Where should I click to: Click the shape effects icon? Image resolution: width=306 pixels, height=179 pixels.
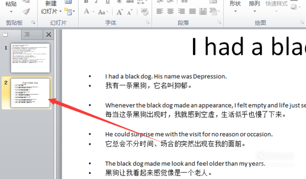coord(295,6)
